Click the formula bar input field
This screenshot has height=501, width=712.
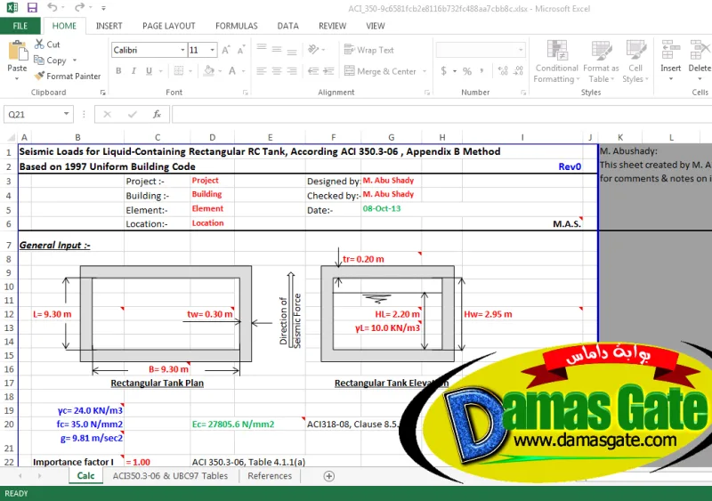point(441,114)
